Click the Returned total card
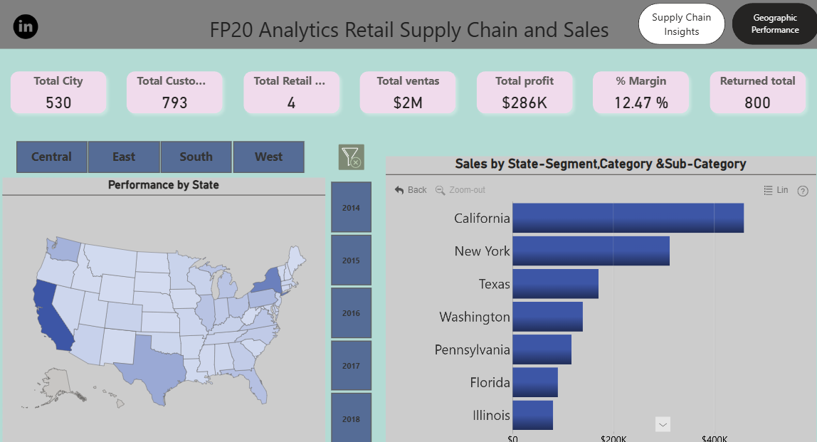Image resolution: width=817 pixels, height=442 pixels. [x=758, y=93]
